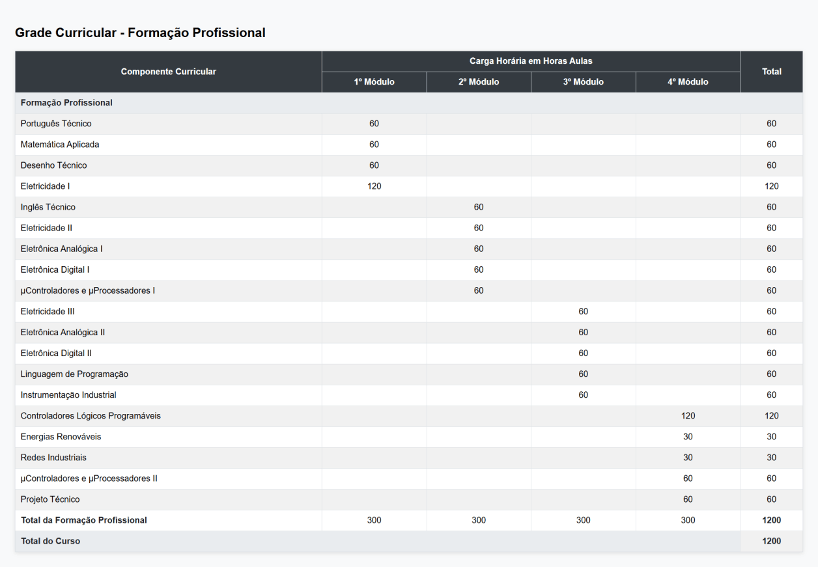818x567 pixels.
Task: Select 4º Módulo 300 in Total da Formação row
Action: pyautogui.click(x=688, y=519)
